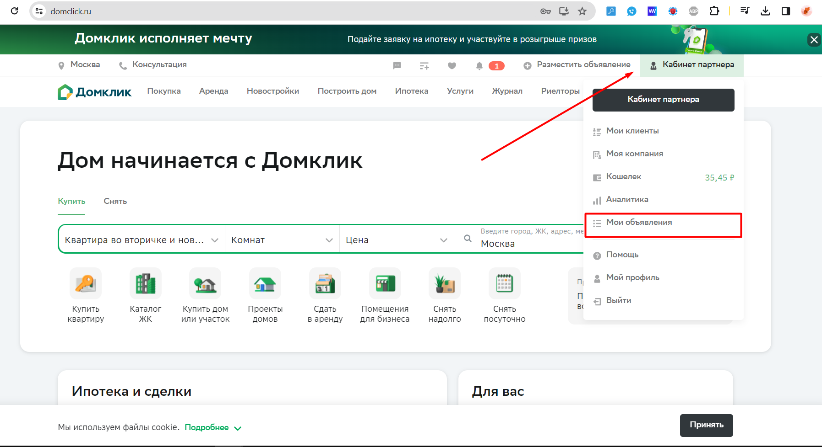Viewport: 822px width, 447px height.
Task: Expand the Цена dropdown
Action: point(397,240)
